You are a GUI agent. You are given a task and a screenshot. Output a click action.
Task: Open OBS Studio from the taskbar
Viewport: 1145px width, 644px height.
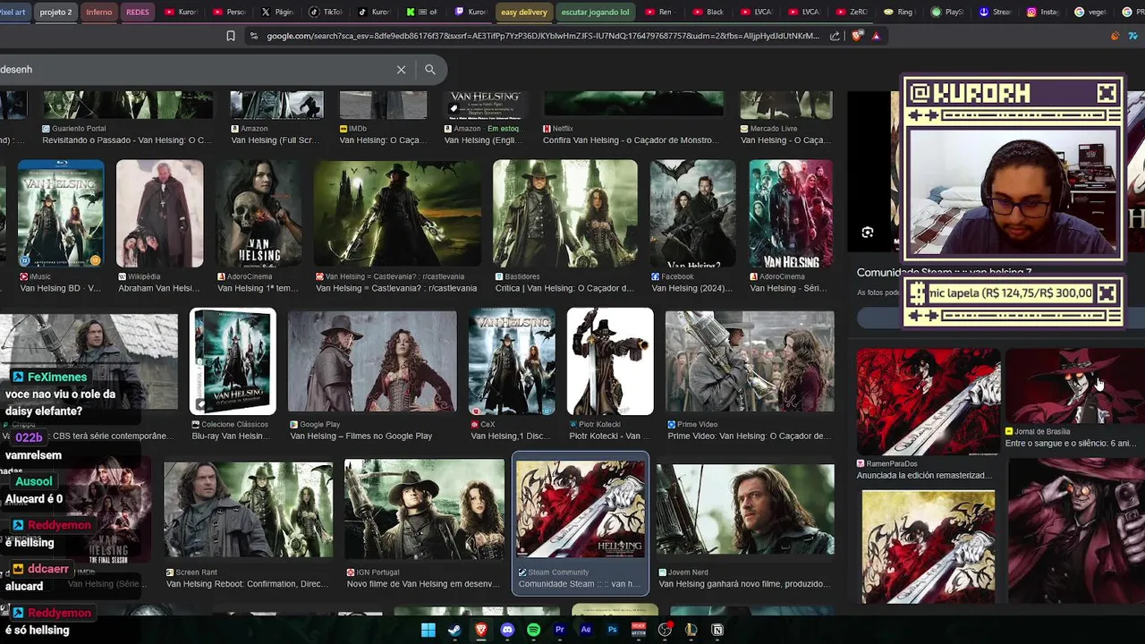(x=665, y=630)
